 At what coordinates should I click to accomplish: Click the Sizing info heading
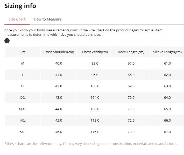pos(20,6)
